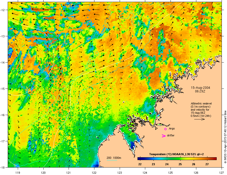
Task: Click longitude axis label 121
Action: 69,172
